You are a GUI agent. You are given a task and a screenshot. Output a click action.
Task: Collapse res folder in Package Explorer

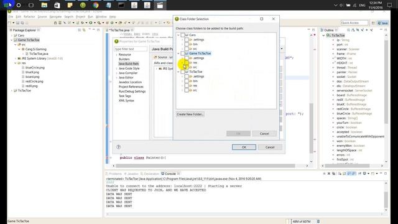16,63
